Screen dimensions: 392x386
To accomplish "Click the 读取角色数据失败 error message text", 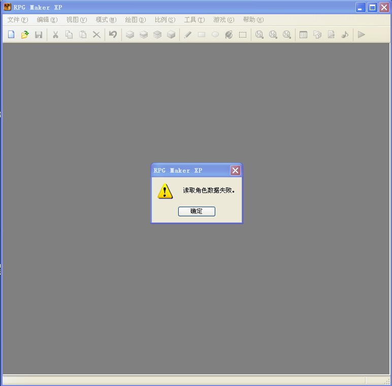I will (209, 190).
